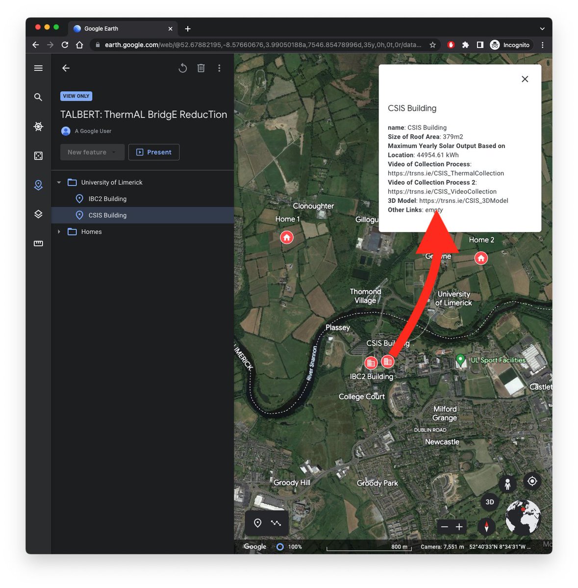
Task: Add placemark tool on map toolbar
Action: click(x=258, y=523)
